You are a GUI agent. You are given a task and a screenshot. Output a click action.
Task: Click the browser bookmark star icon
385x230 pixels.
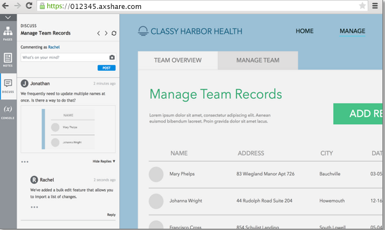click(362, 6)
